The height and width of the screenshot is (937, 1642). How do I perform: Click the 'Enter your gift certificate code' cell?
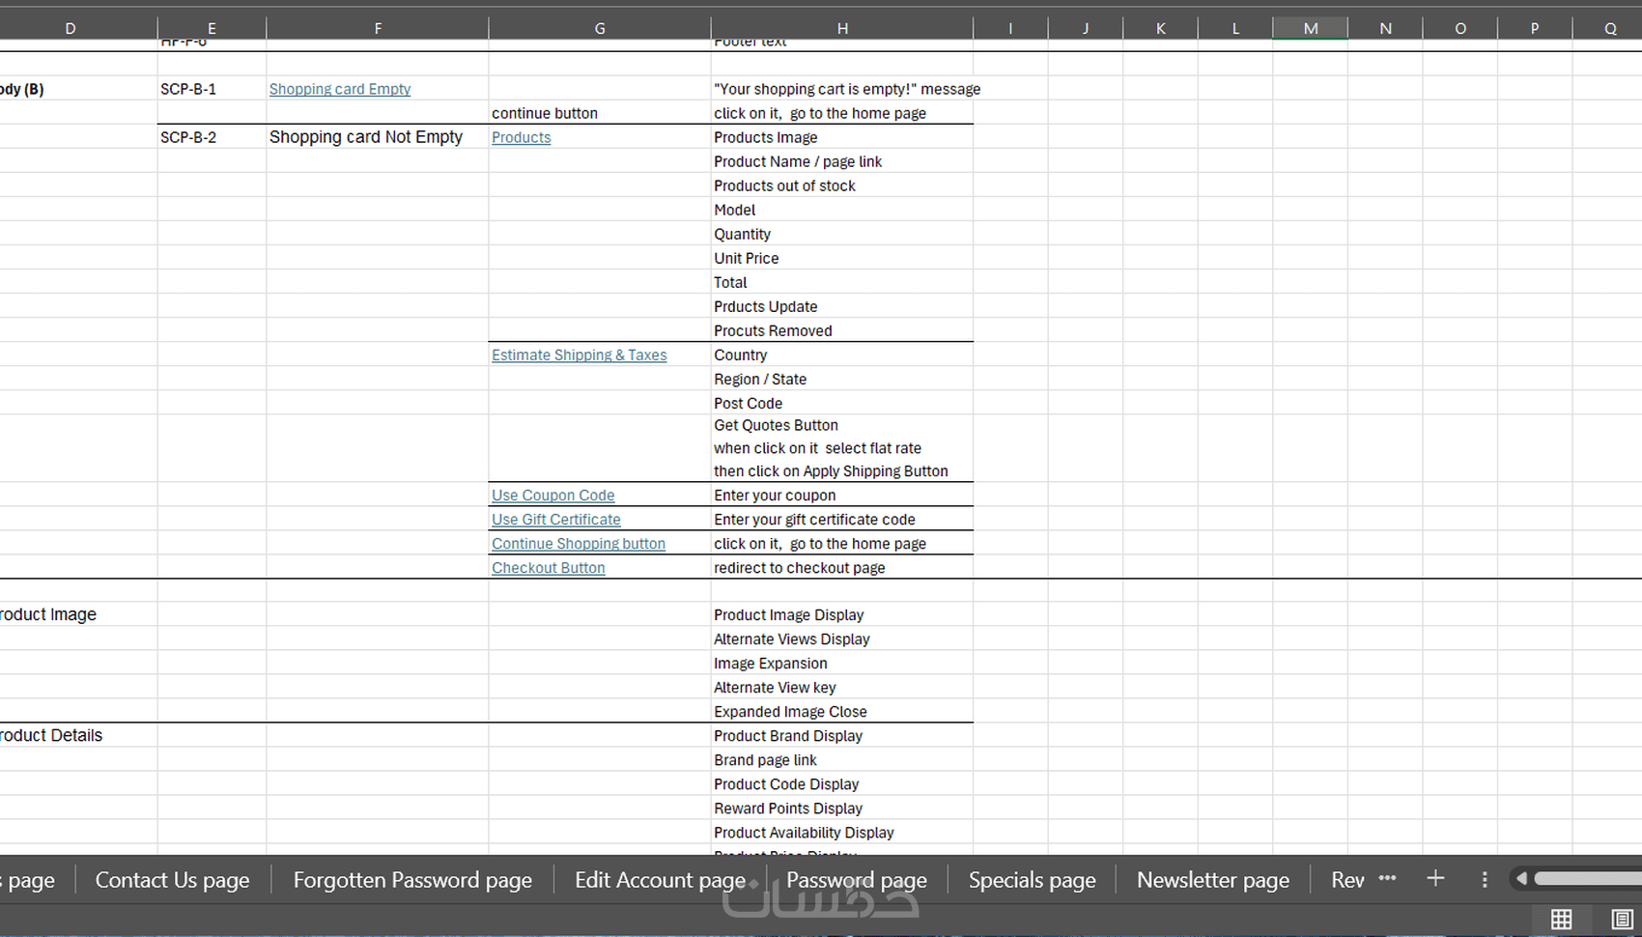coord(842,519)
